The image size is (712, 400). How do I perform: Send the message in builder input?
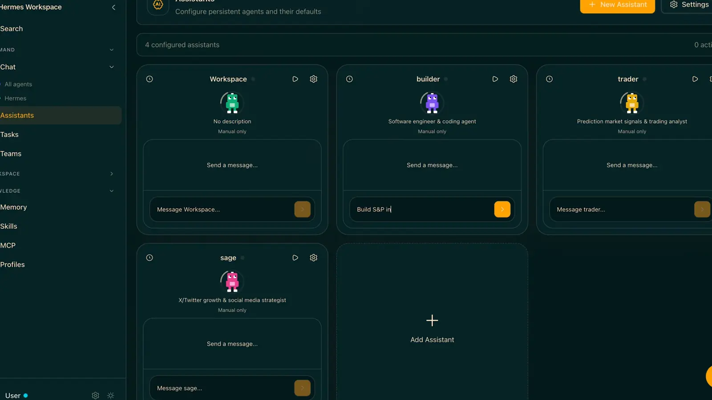coord(502,209)
